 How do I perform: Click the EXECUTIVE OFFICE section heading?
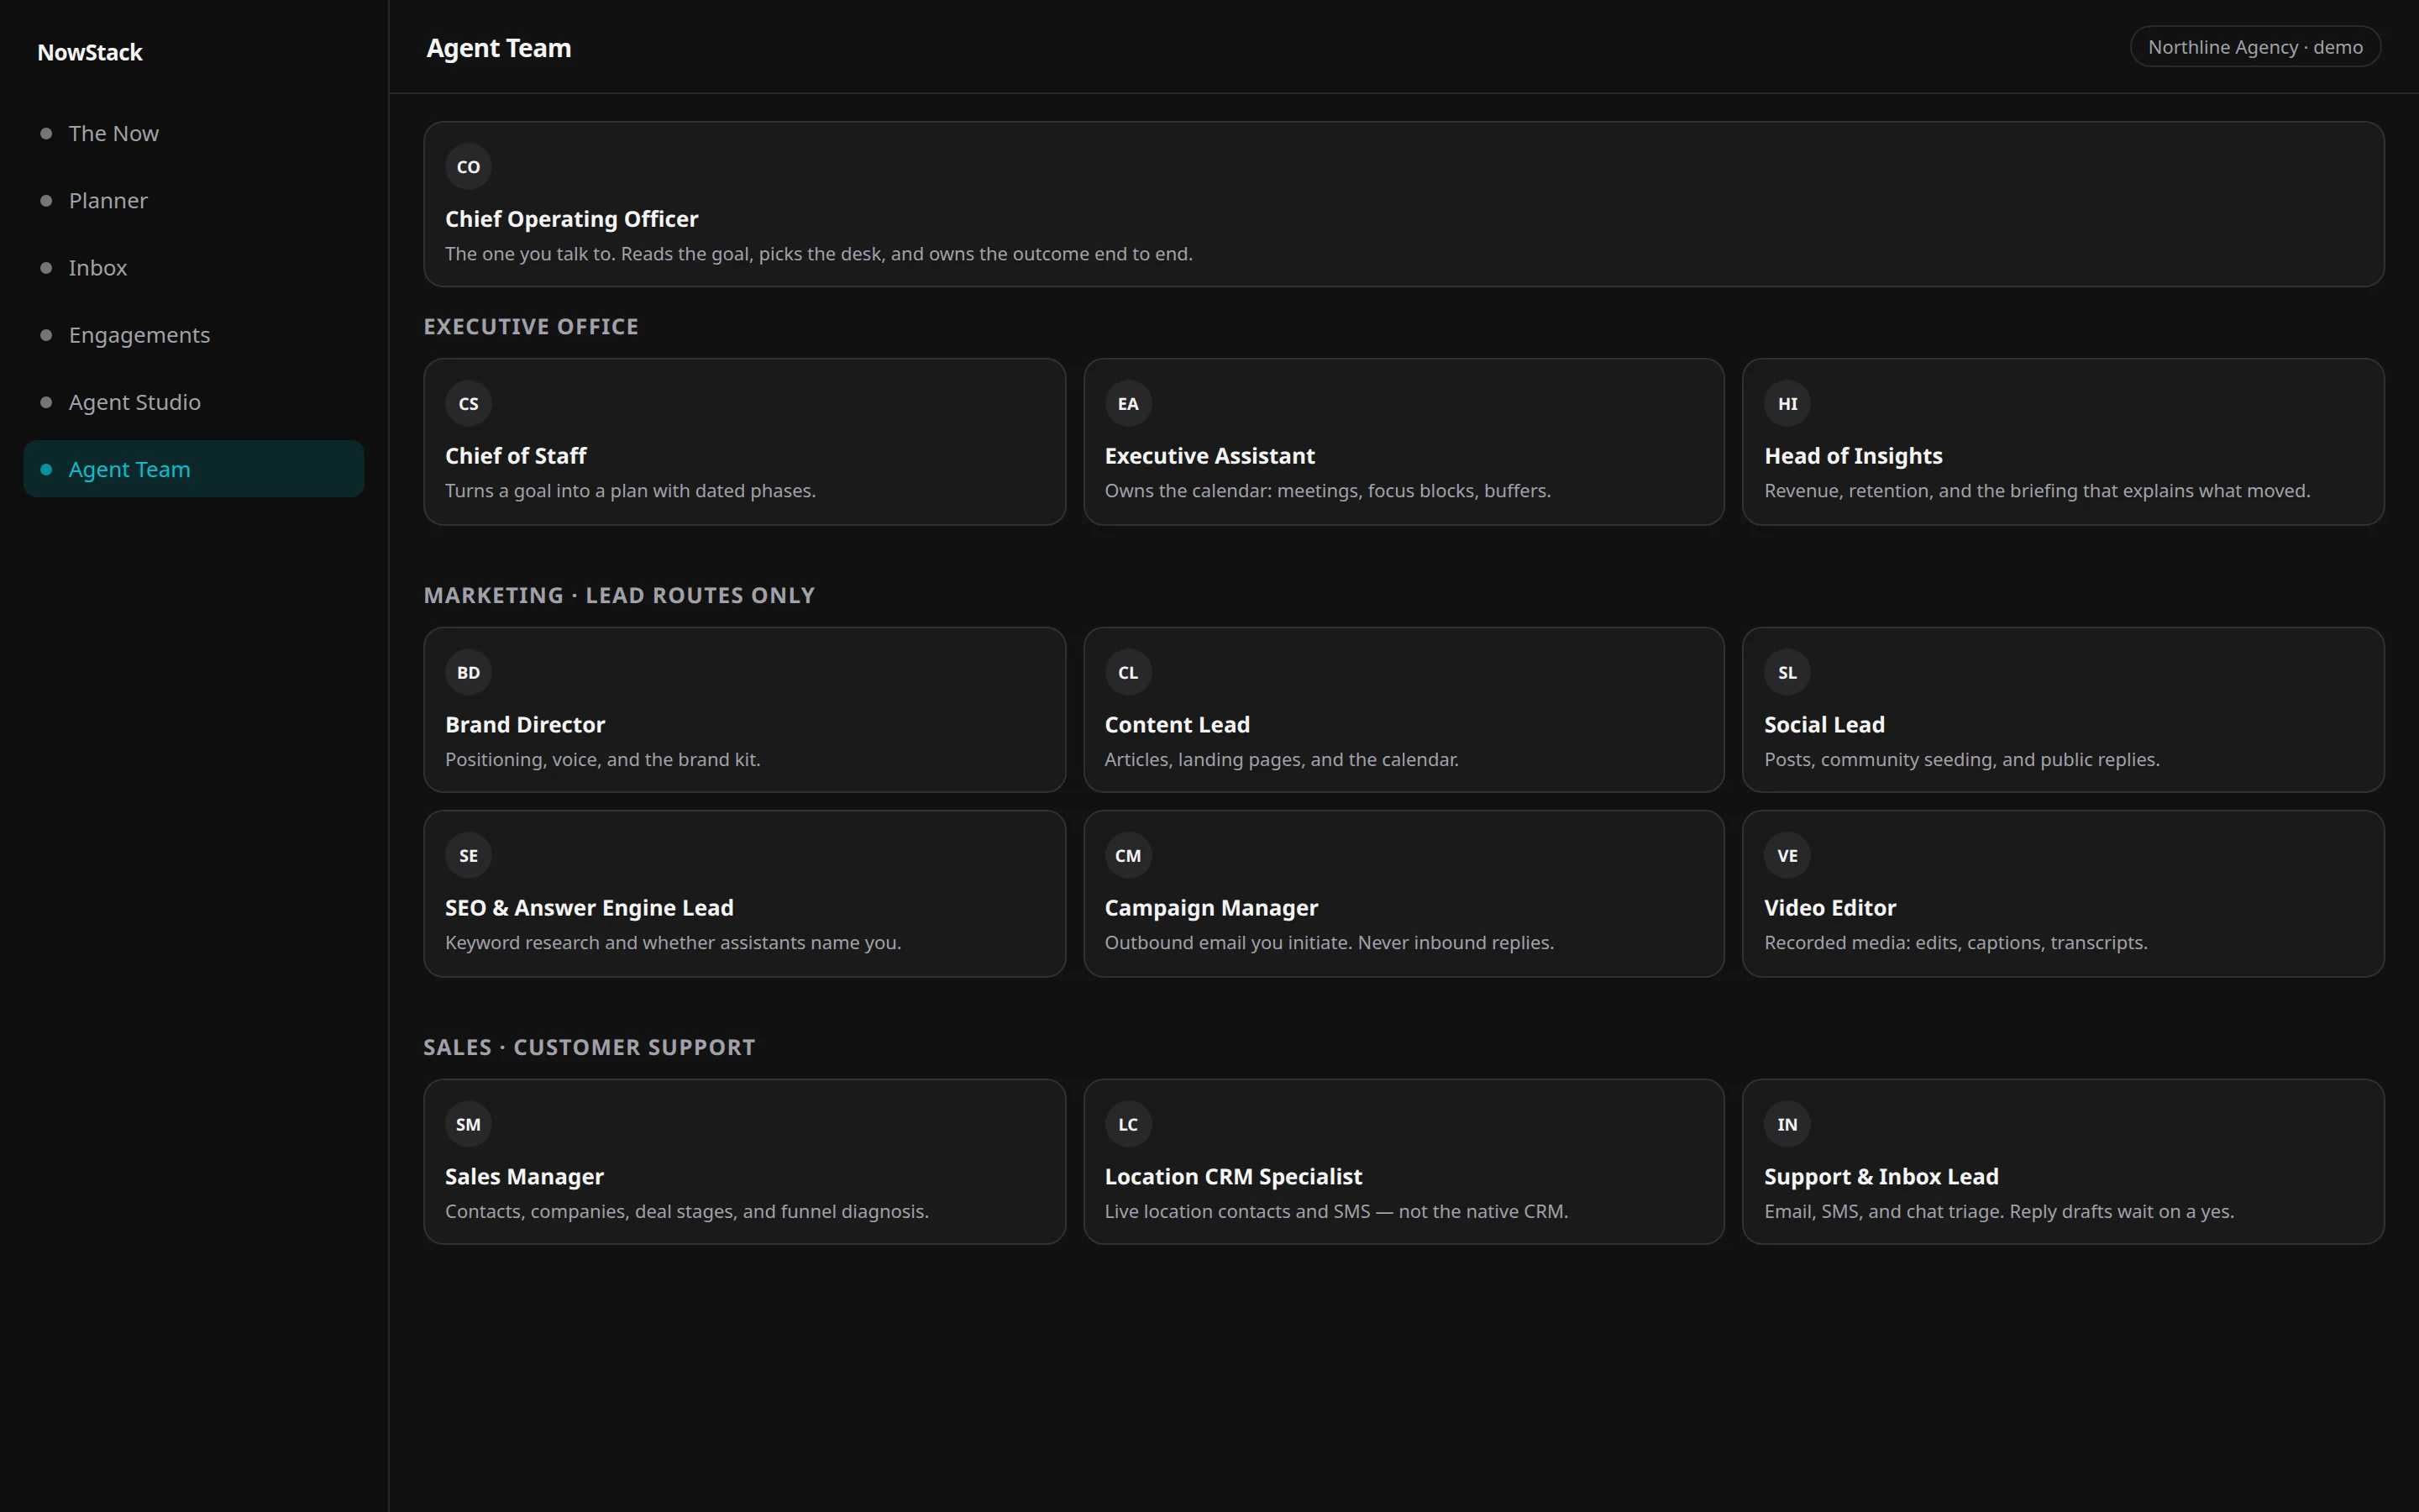(531, 327)
